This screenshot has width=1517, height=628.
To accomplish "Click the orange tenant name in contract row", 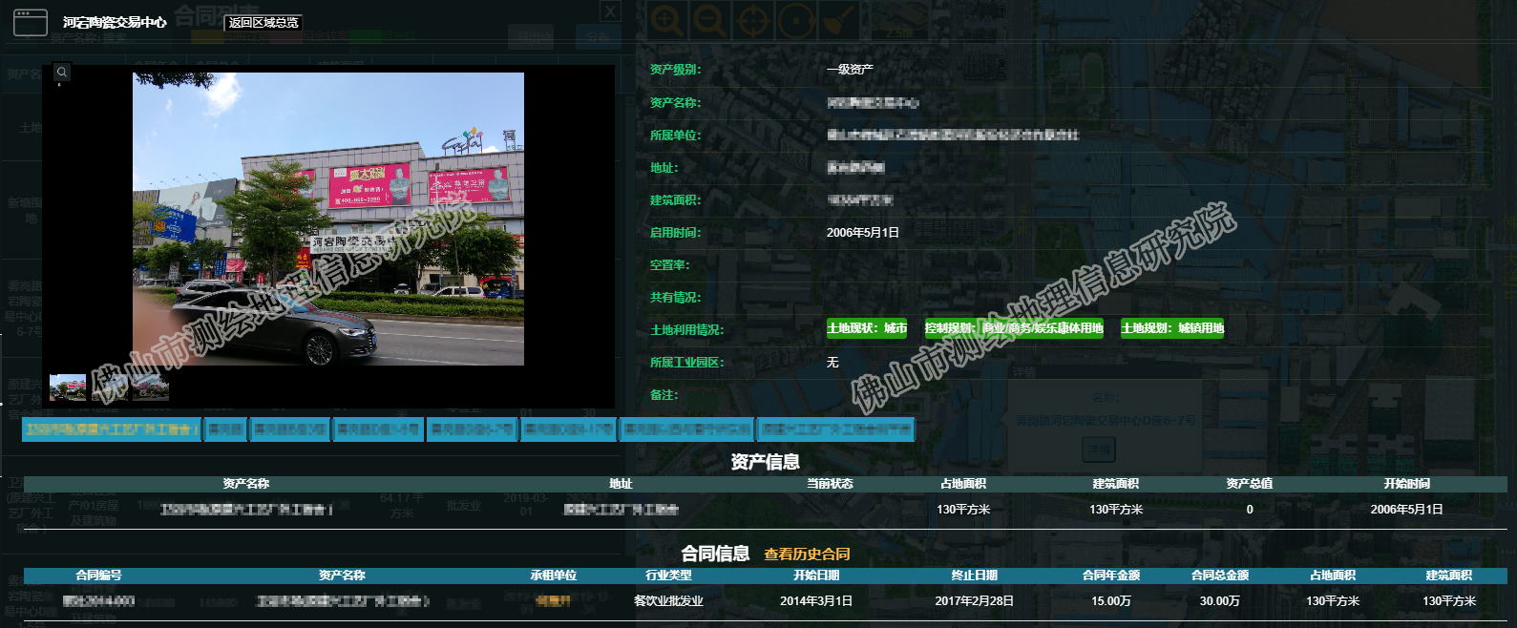I will tap(553, 601).
